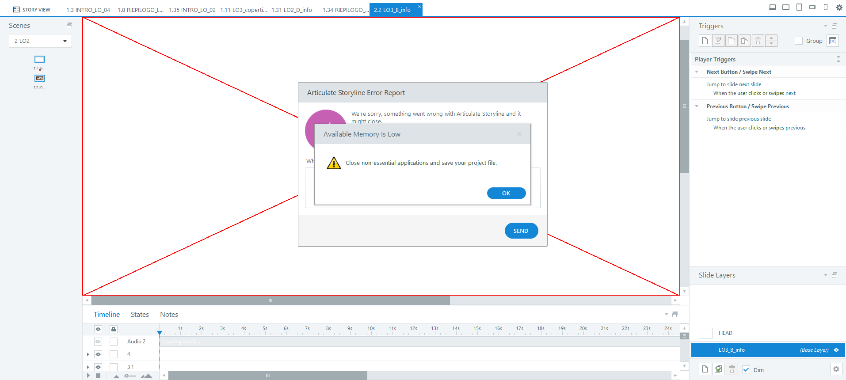846x380 pixels.
Task: Click 'next slide' link in trigger
Action: coord(750,84)
